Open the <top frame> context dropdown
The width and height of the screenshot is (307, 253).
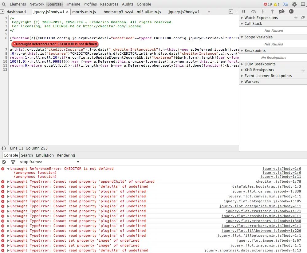[49, 162]
